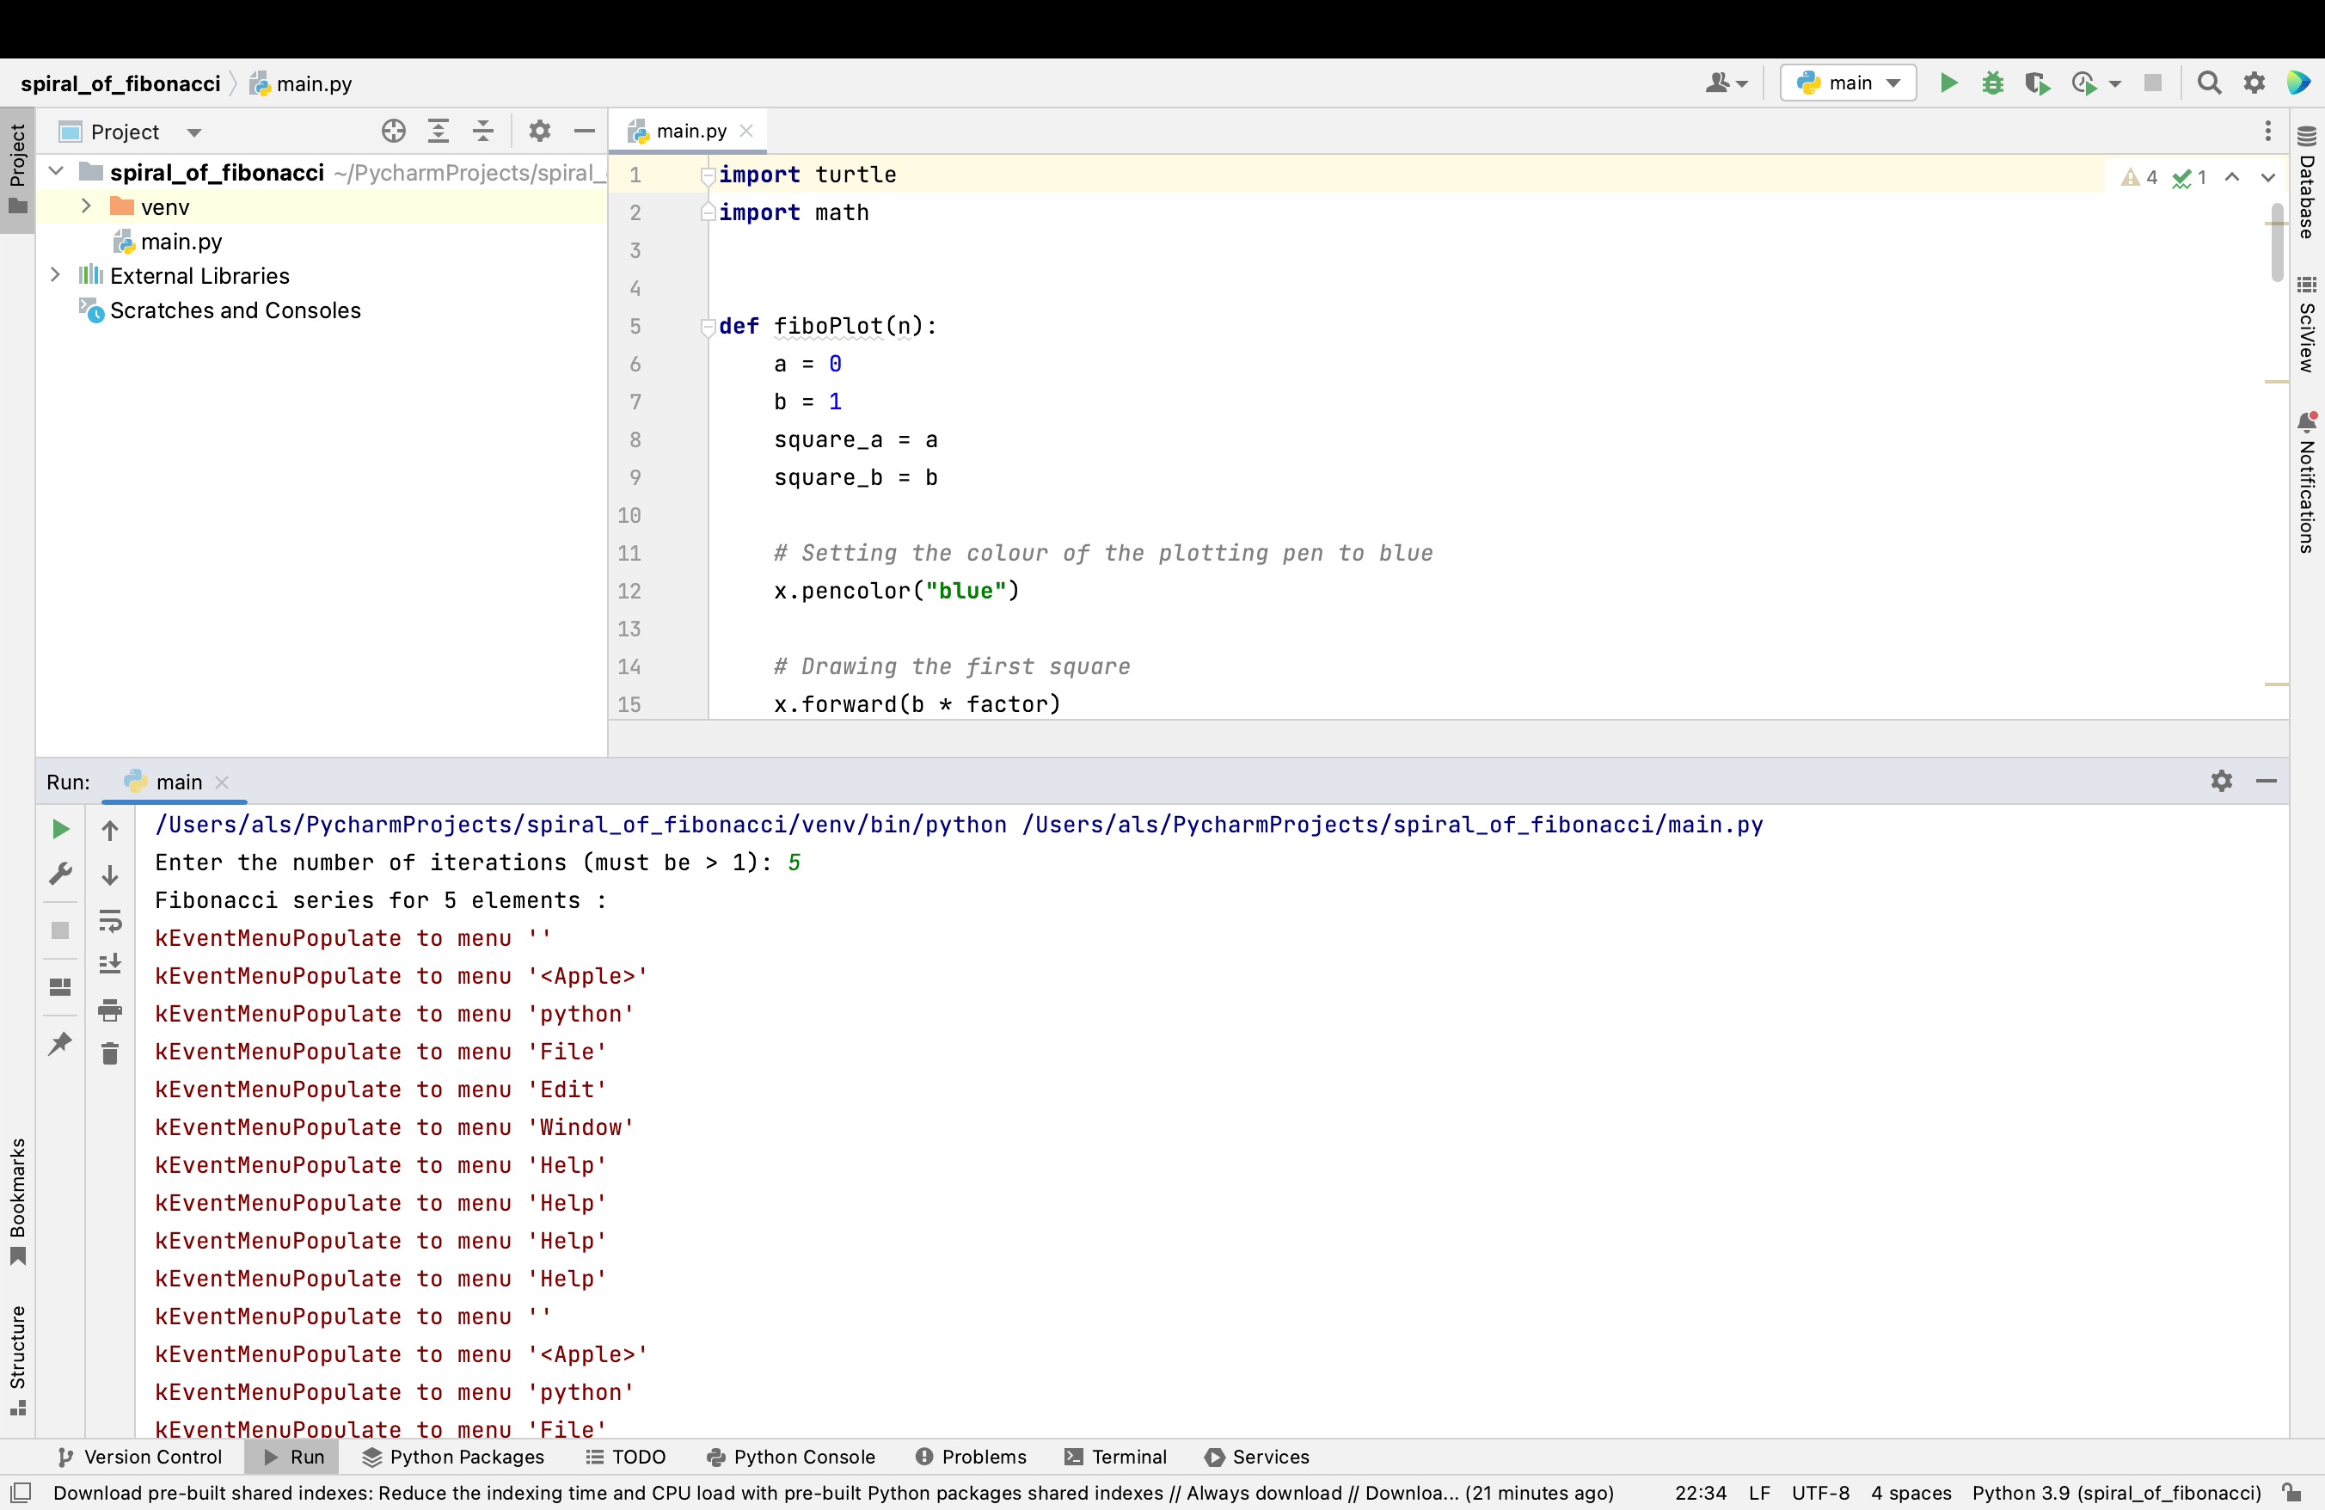
Task: Open the Notifications side panel
Action: pos(2306,483)
